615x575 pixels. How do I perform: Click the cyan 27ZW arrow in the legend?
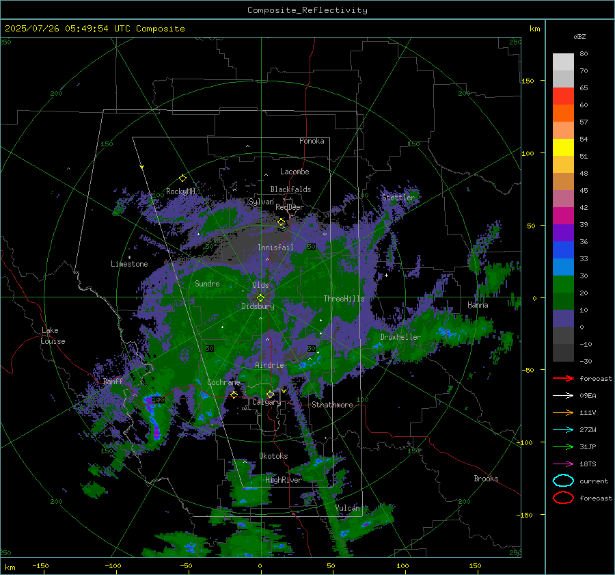[563, 430]
